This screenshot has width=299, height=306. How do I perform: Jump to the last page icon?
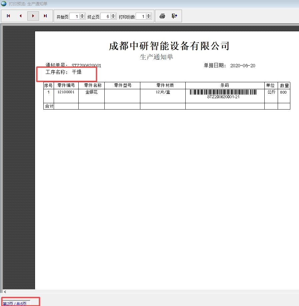click(x=45, y=16)
